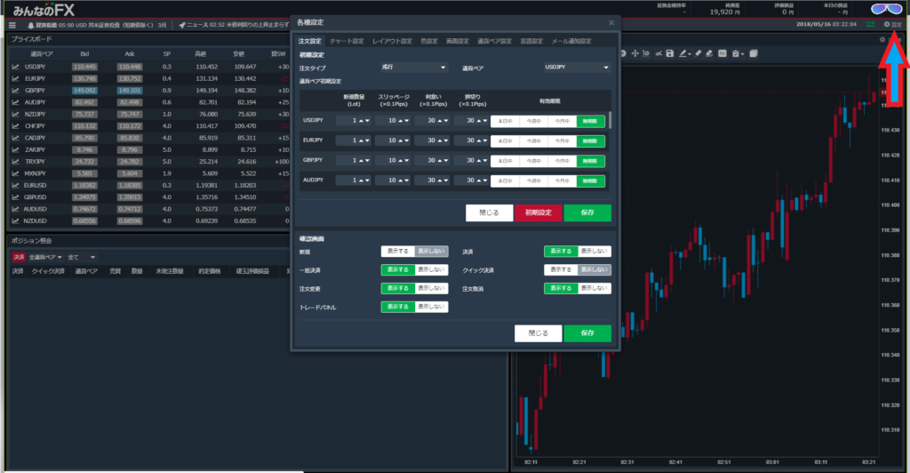Click the bottom 保存 button in 確認画面 section
The image size is (910, 473).
point(587,333)
